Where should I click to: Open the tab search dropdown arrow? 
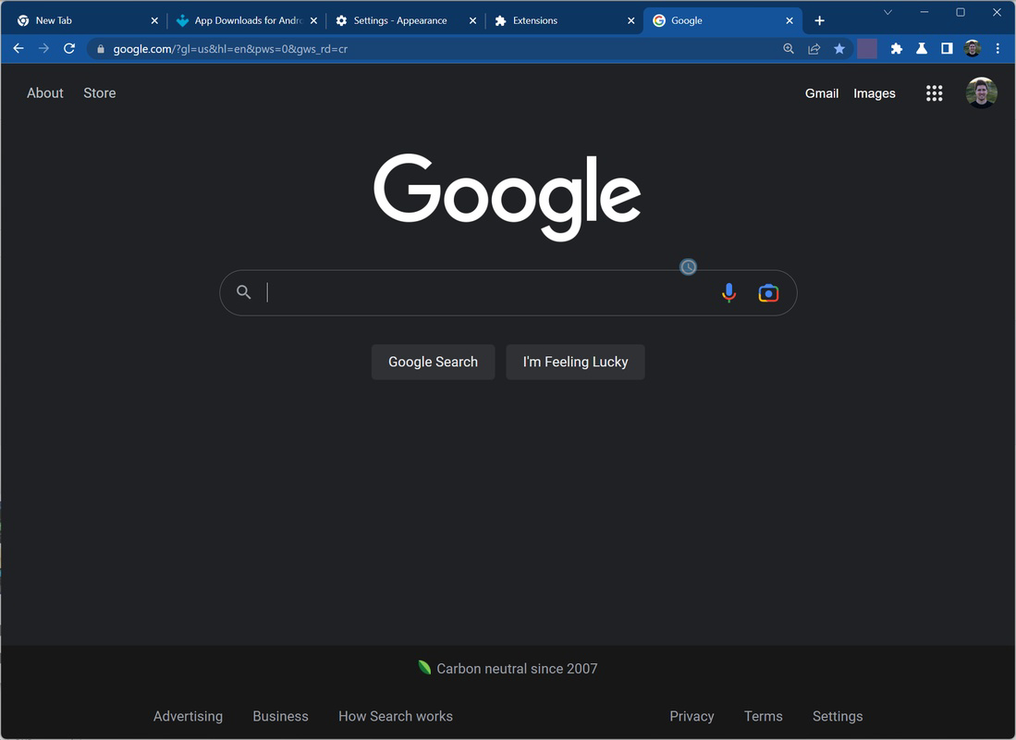pos(888,12)
